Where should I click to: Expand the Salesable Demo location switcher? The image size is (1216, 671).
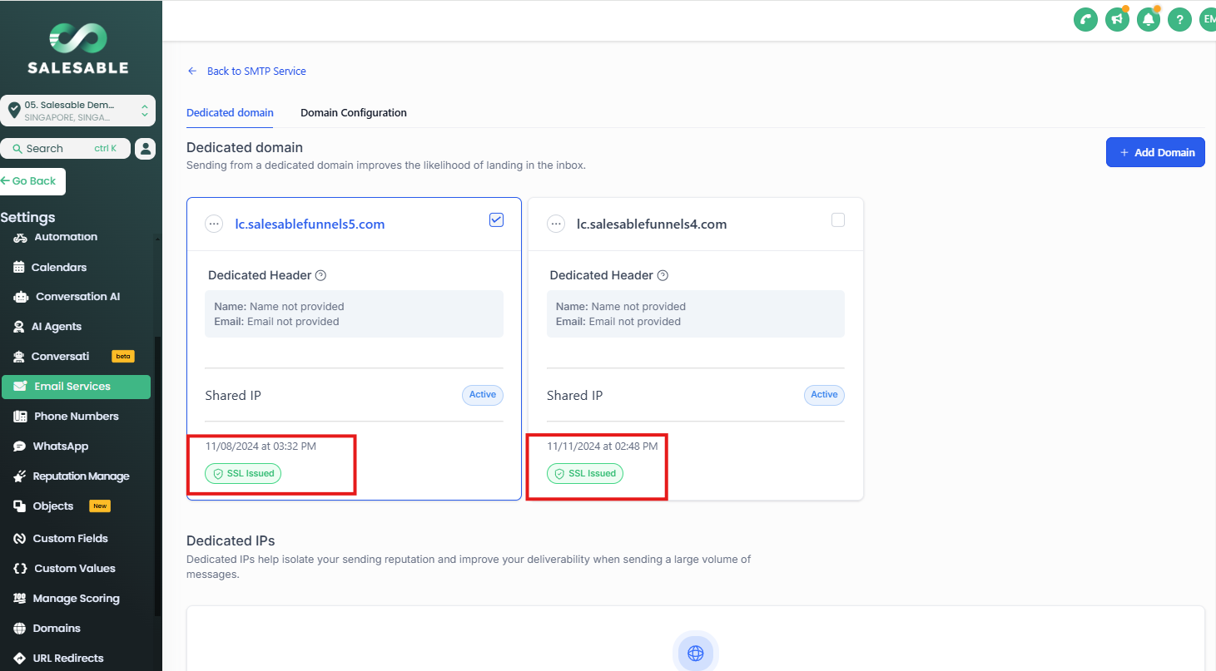point(78,111)
